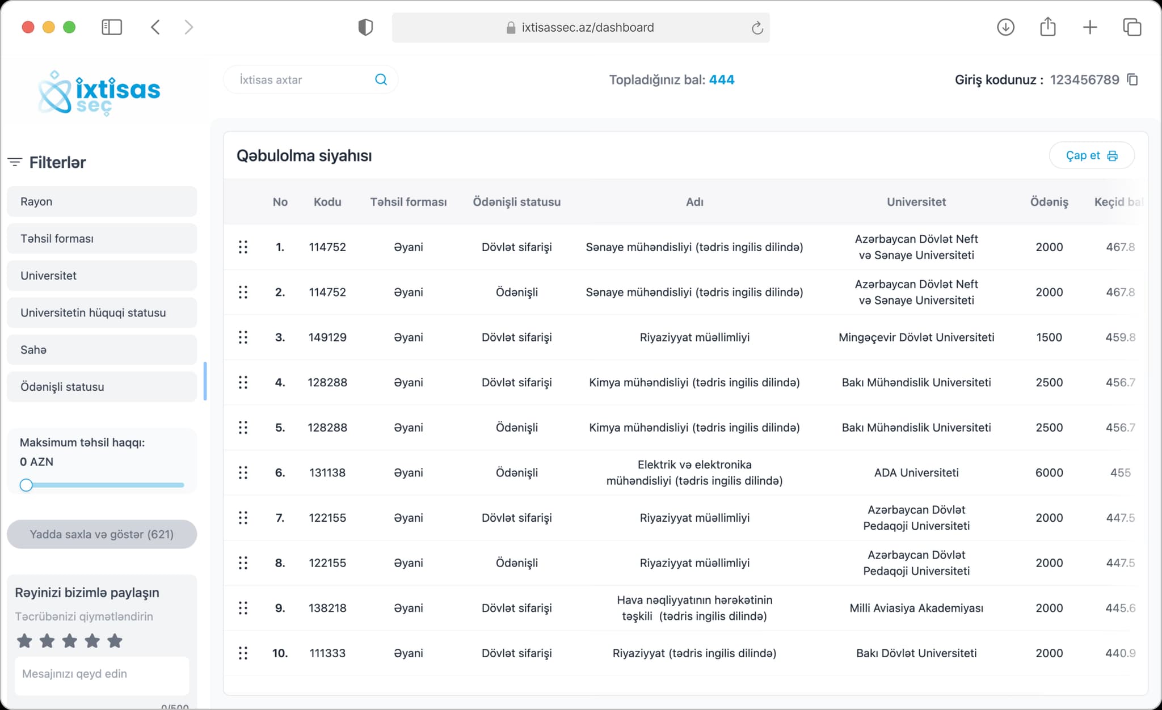Viewport: 1162px width, 710px height.
Task: Click the Ödəniş column header
Action: pyautogui.click(x=1049, y=202)
